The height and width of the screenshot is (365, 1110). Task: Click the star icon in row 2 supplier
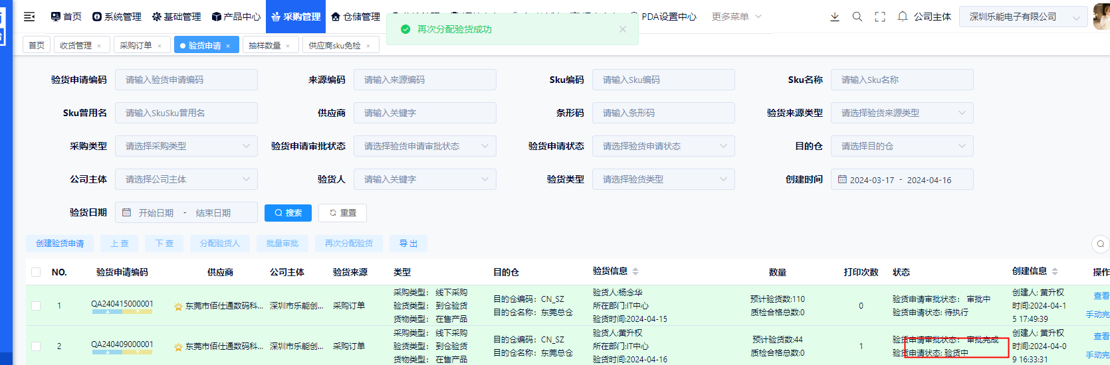tap(178, 347)
